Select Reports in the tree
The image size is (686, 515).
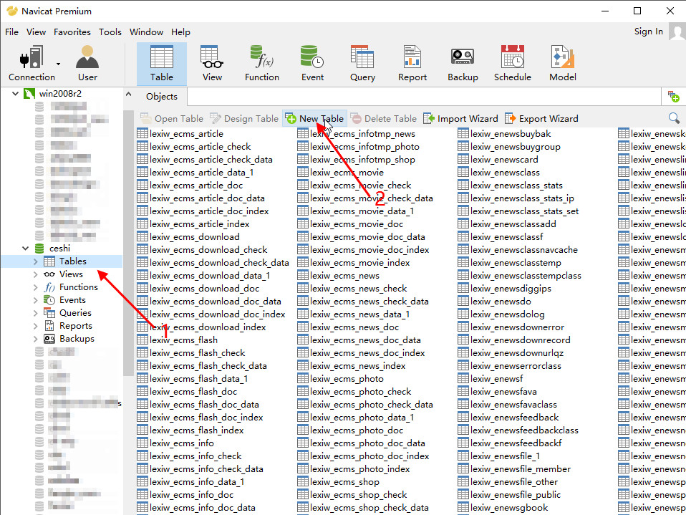(76, 326)
